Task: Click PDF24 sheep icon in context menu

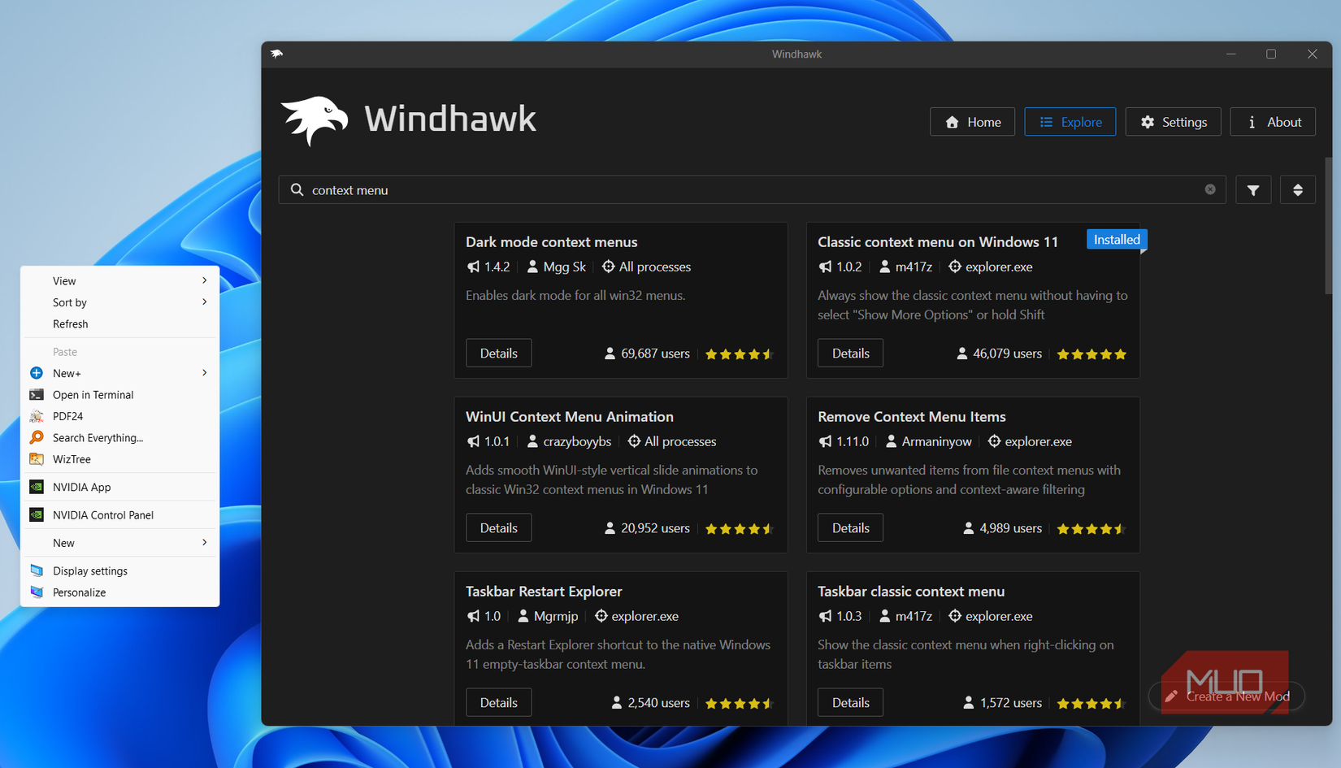Action: [x=37, y=416]
